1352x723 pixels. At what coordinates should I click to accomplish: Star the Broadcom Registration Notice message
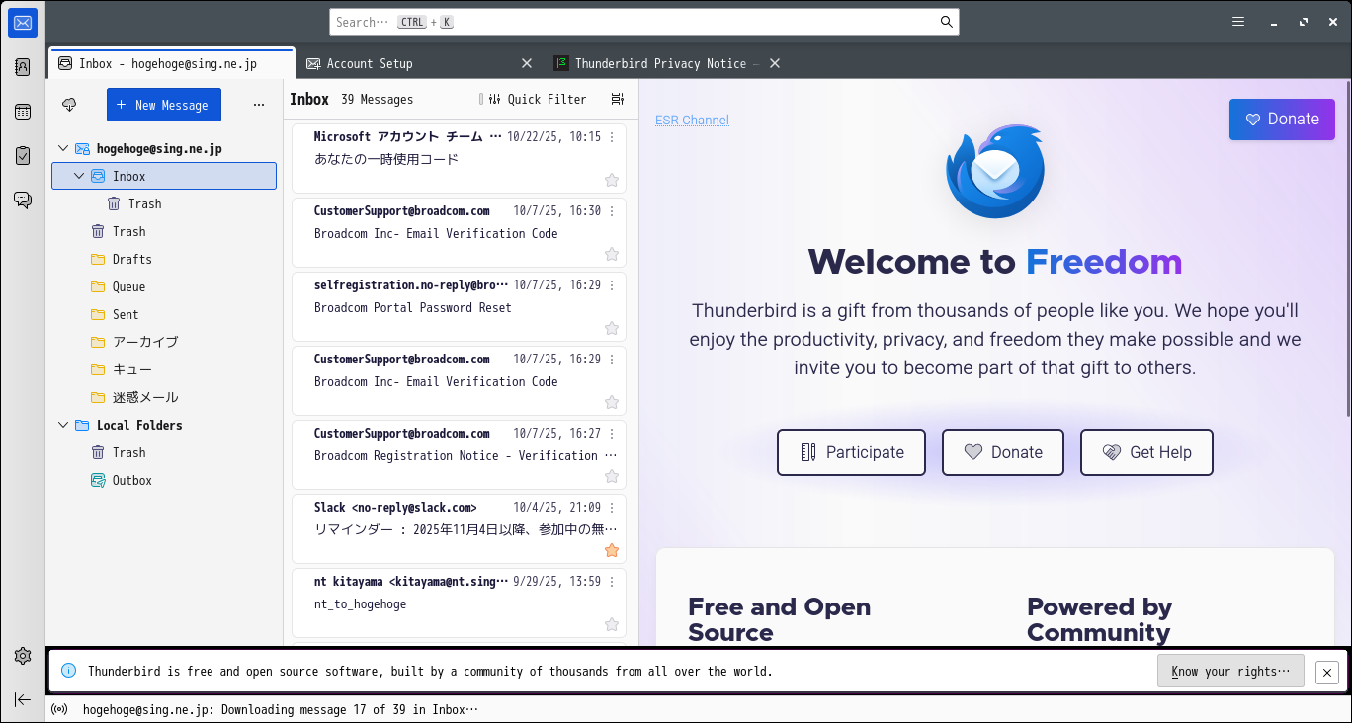pyautogui.click(x=612, y=476)
